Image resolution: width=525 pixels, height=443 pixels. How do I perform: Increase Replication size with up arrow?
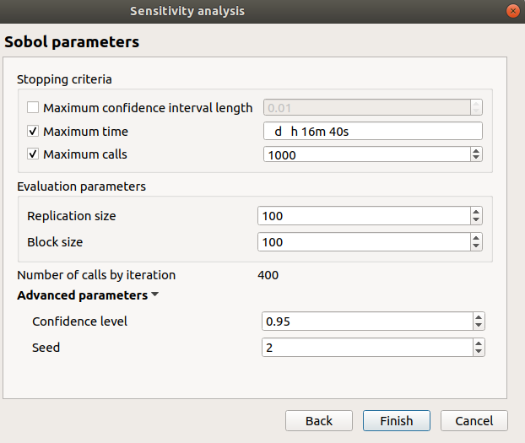pos(476,212)
